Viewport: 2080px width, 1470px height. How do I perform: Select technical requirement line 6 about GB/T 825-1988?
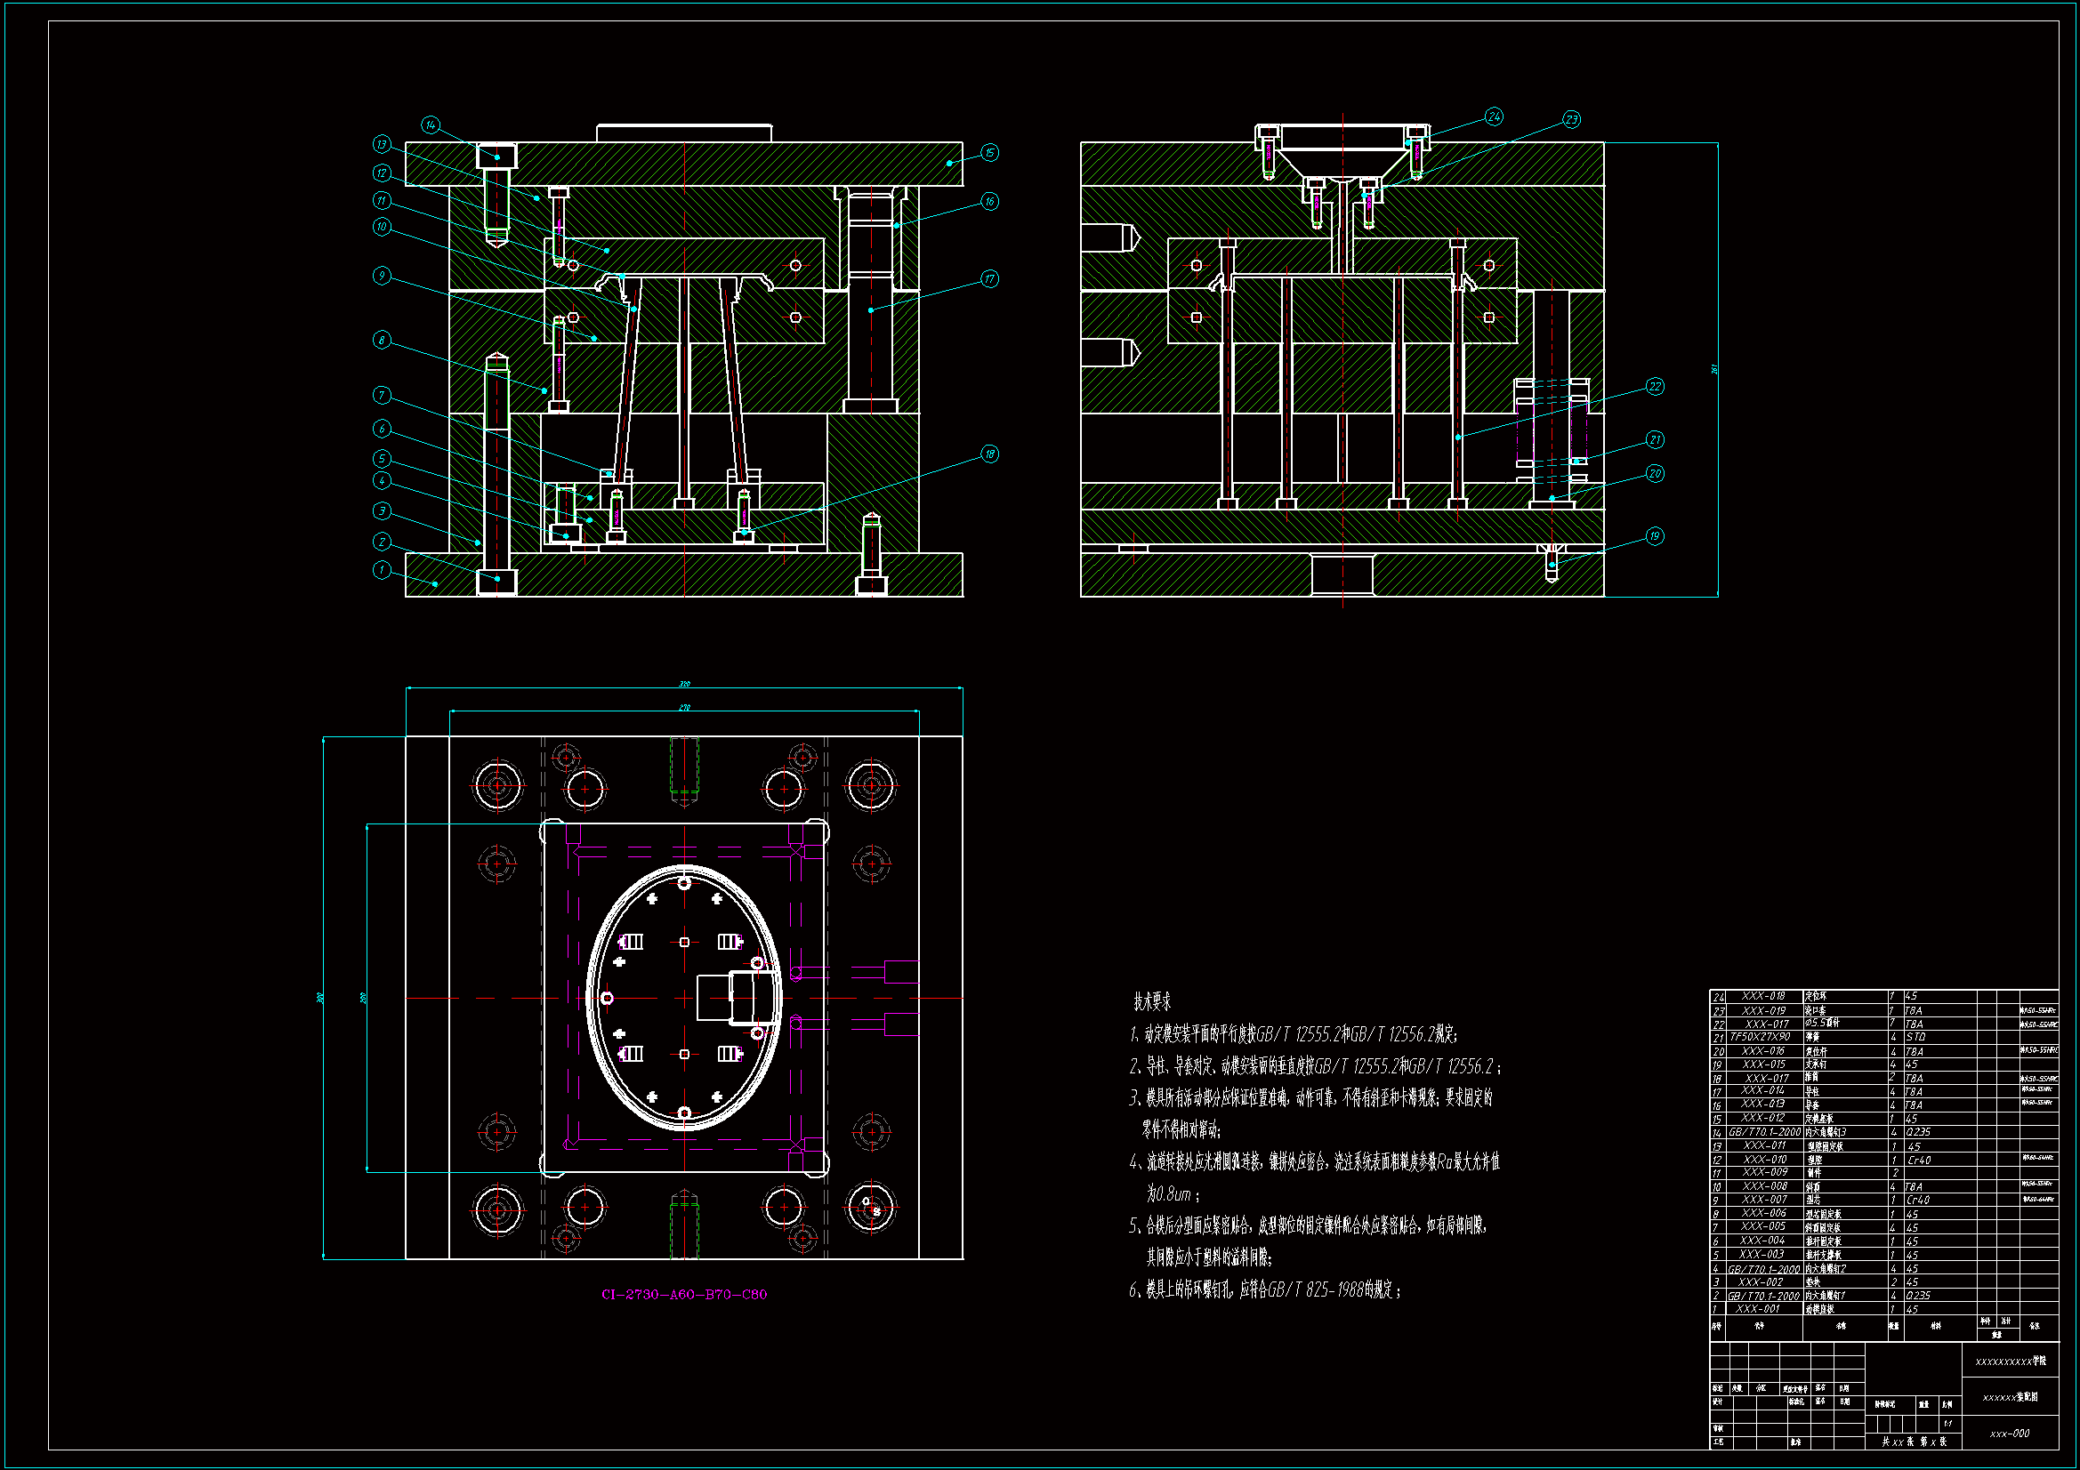tap(1265, 1289)
